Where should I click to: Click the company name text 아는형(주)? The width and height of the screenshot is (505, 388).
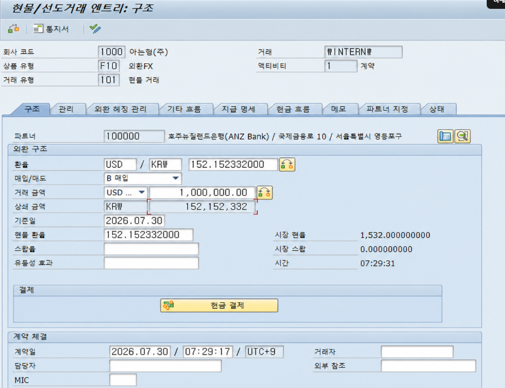(148, 52)
